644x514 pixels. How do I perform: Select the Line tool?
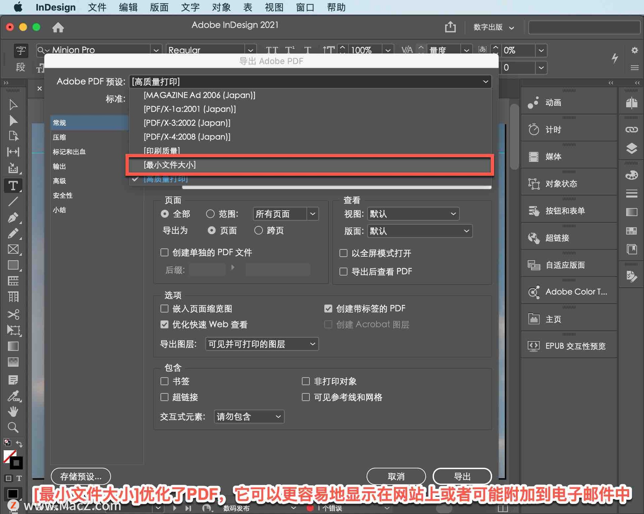click(x=13, y=201)
